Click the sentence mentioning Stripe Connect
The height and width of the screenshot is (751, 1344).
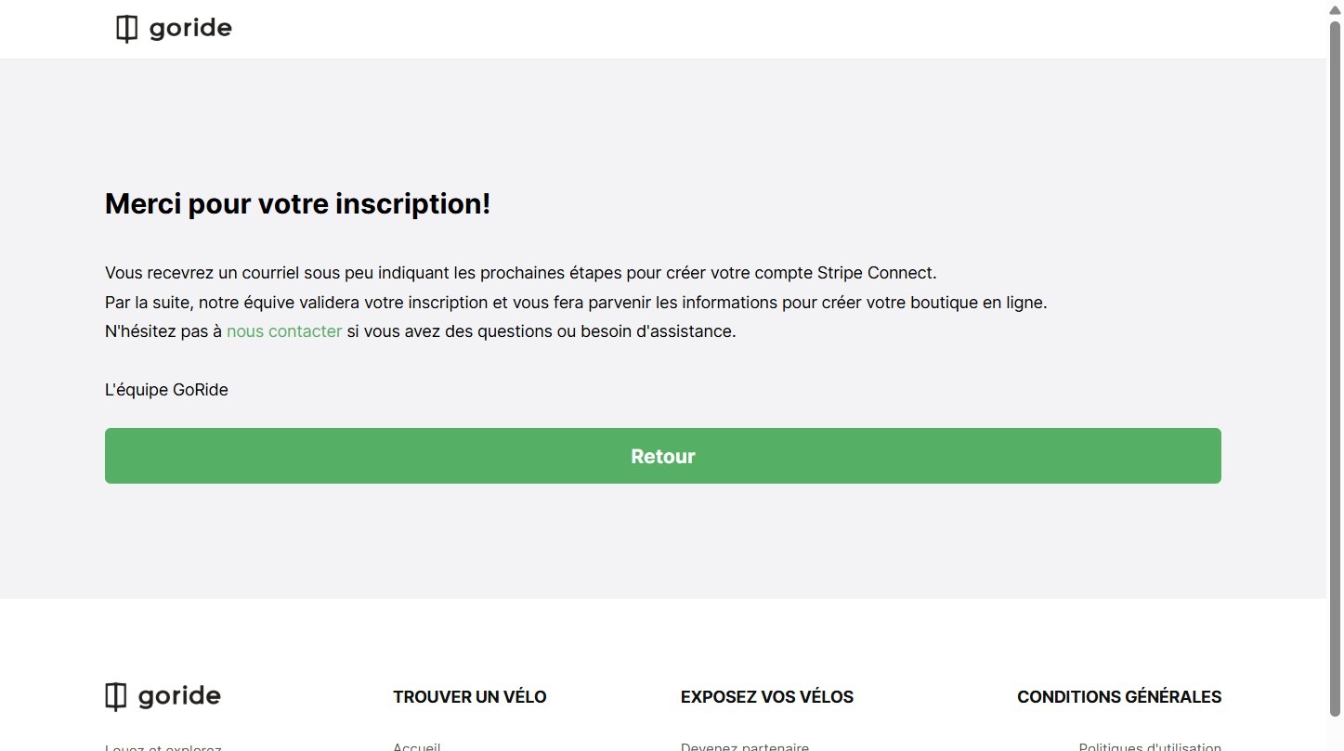[x=520, y=273]
